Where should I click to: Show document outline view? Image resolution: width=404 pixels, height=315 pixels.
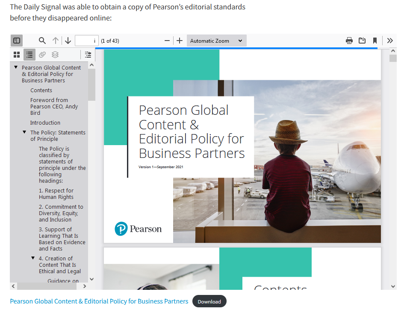click(x=29, y=55)
